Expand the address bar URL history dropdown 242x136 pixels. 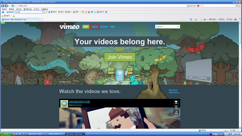coord(188,6)
